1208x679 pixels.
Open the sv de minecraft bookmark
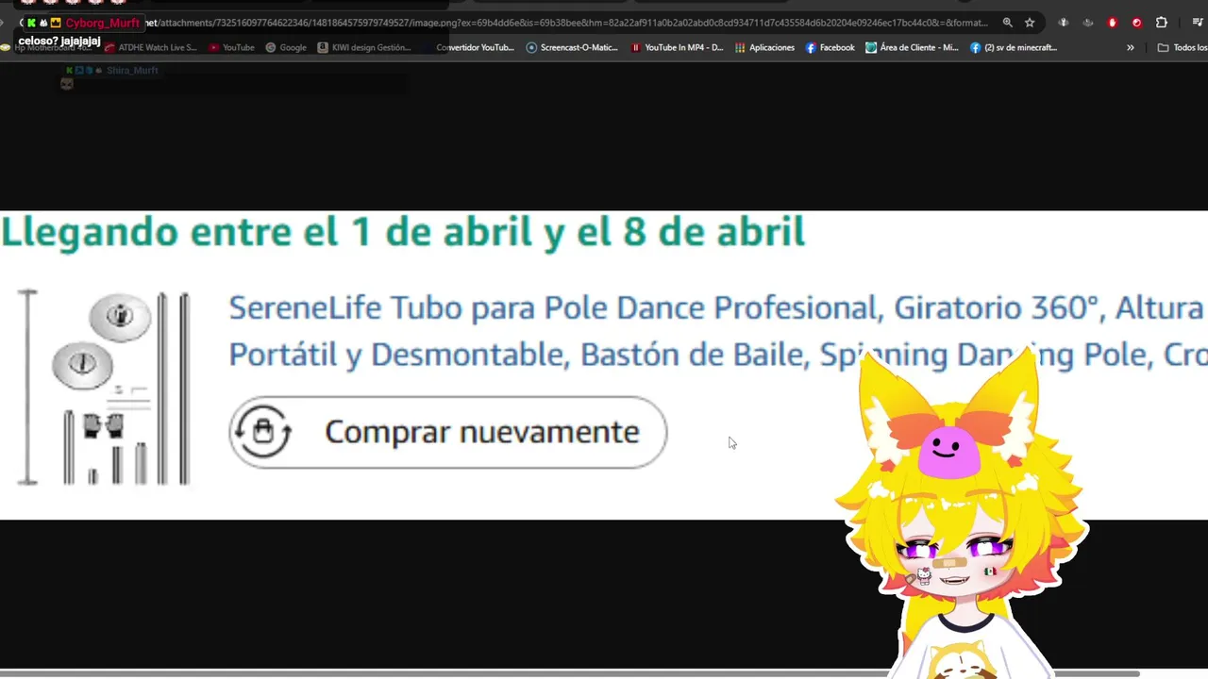(1014, 47)
